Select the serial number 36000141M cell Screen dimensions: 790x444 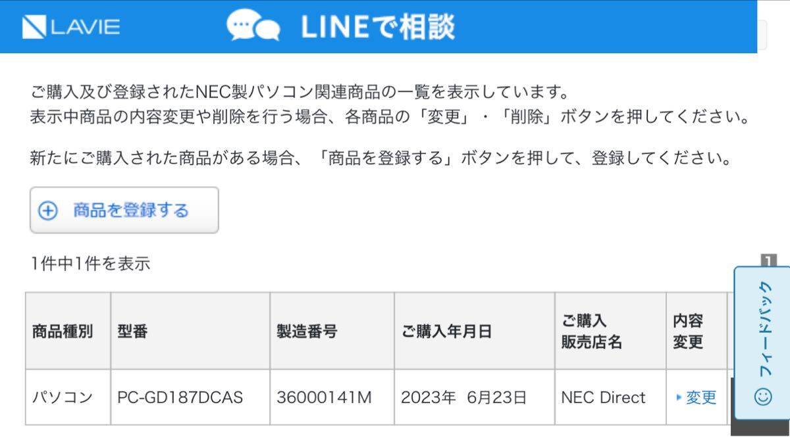coord(332,397)
